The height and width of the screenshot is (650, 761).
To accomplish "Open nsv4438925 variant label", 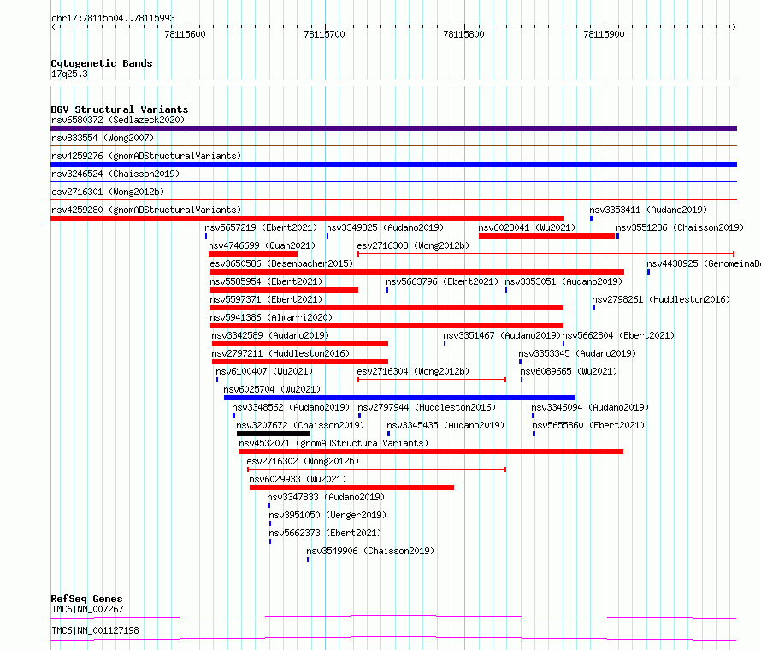I will click(x=703, y=263).
